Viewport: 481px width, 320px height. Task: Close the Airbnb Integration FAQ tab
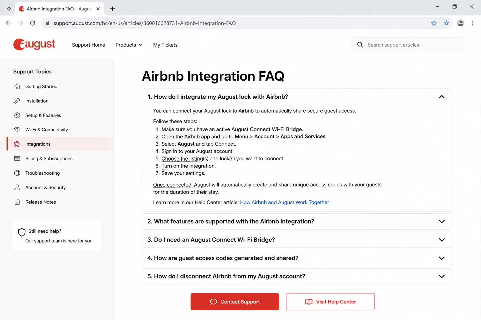(98, 9)
